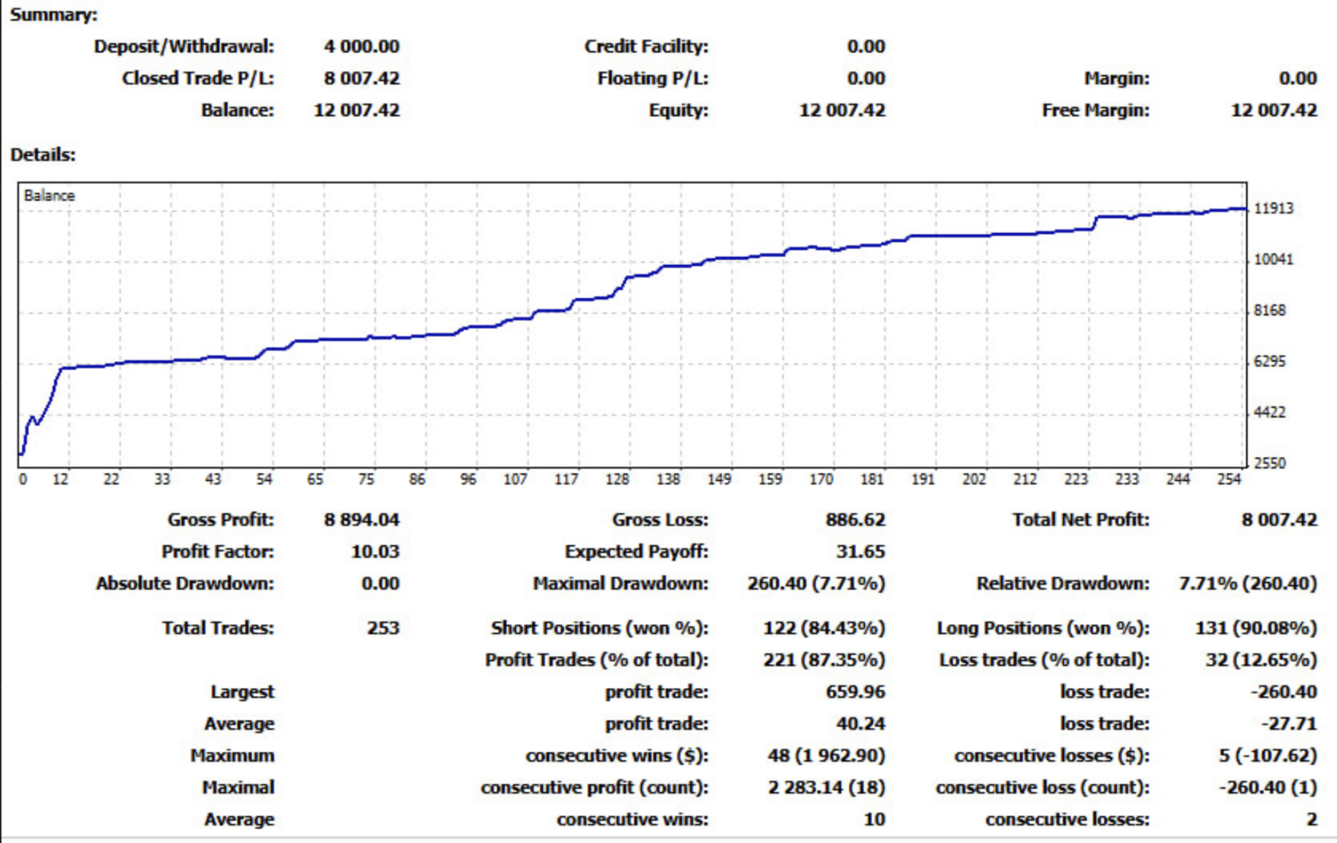Click the "8168" chart axis value
The image size is (1337, 843).
pyautogui.click(x=1269, y=310)
